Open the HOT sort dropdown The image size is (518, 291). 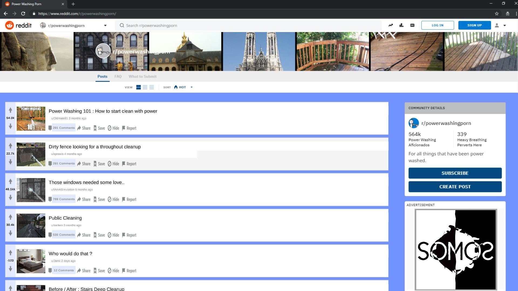(x=183, y=87)
